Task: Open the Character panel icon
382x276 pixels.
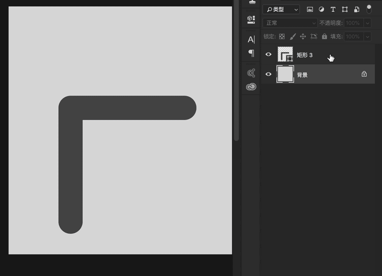Action: [x=251, y=39]
